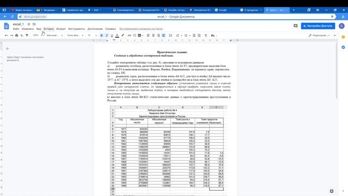
Task: Open comment history icon
Action: coord(295,26)
